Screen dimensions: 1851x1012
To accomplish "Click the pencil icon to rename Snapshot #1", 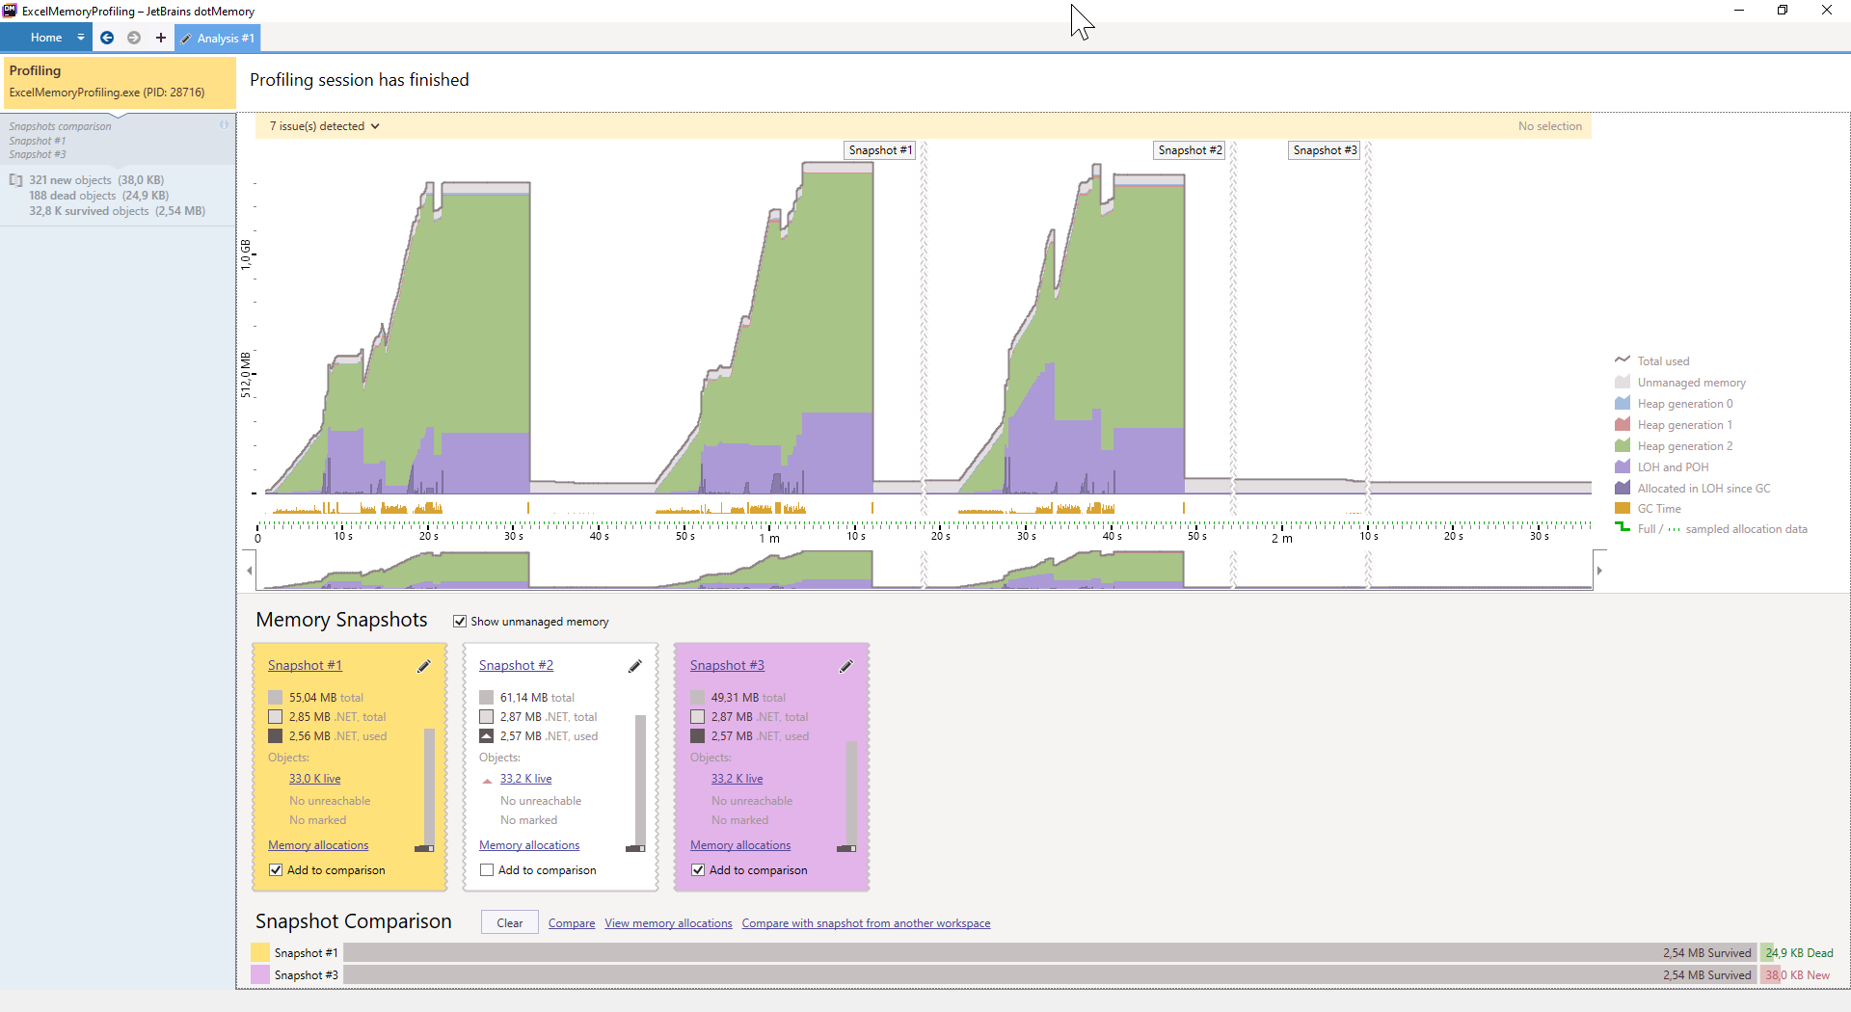I will [x=423, y=666].
